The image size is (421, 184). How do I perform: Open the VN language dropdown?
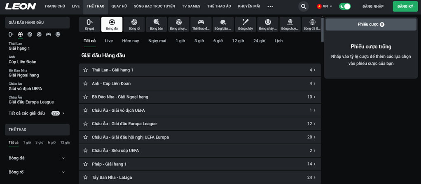[324, 7]
